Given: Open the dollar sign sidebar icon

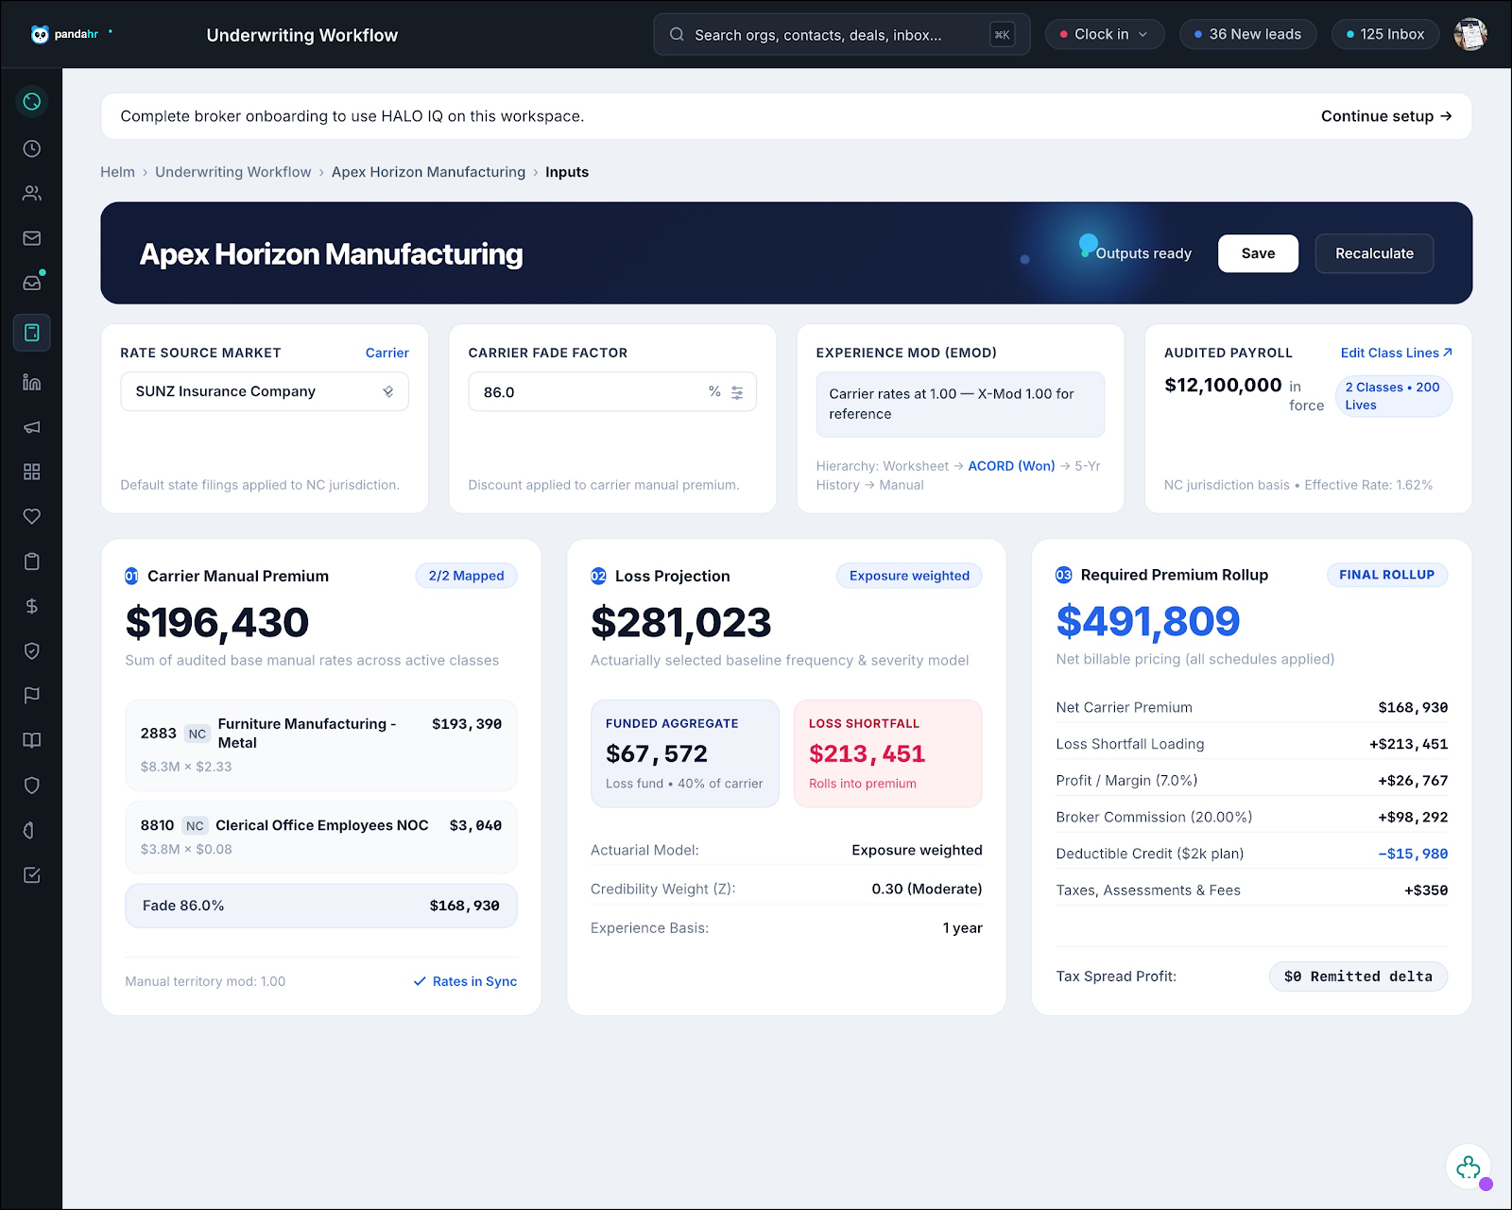Looking at the screenshot, I should coord(32,606).
